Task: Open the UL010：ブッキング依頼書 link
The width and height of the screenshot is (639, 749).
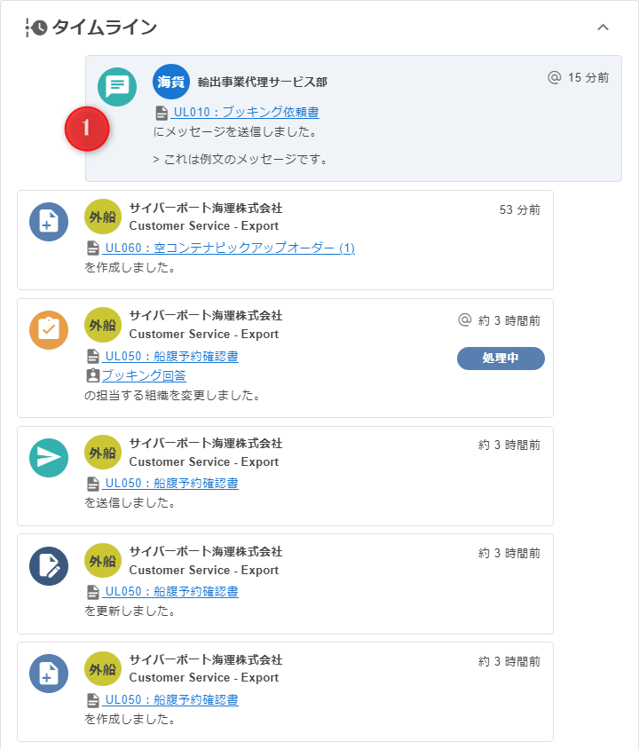Action: [245, 113]
